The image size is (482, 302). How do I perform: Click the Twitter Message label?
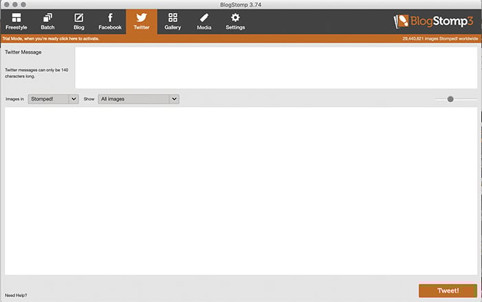tap(23, 52)
